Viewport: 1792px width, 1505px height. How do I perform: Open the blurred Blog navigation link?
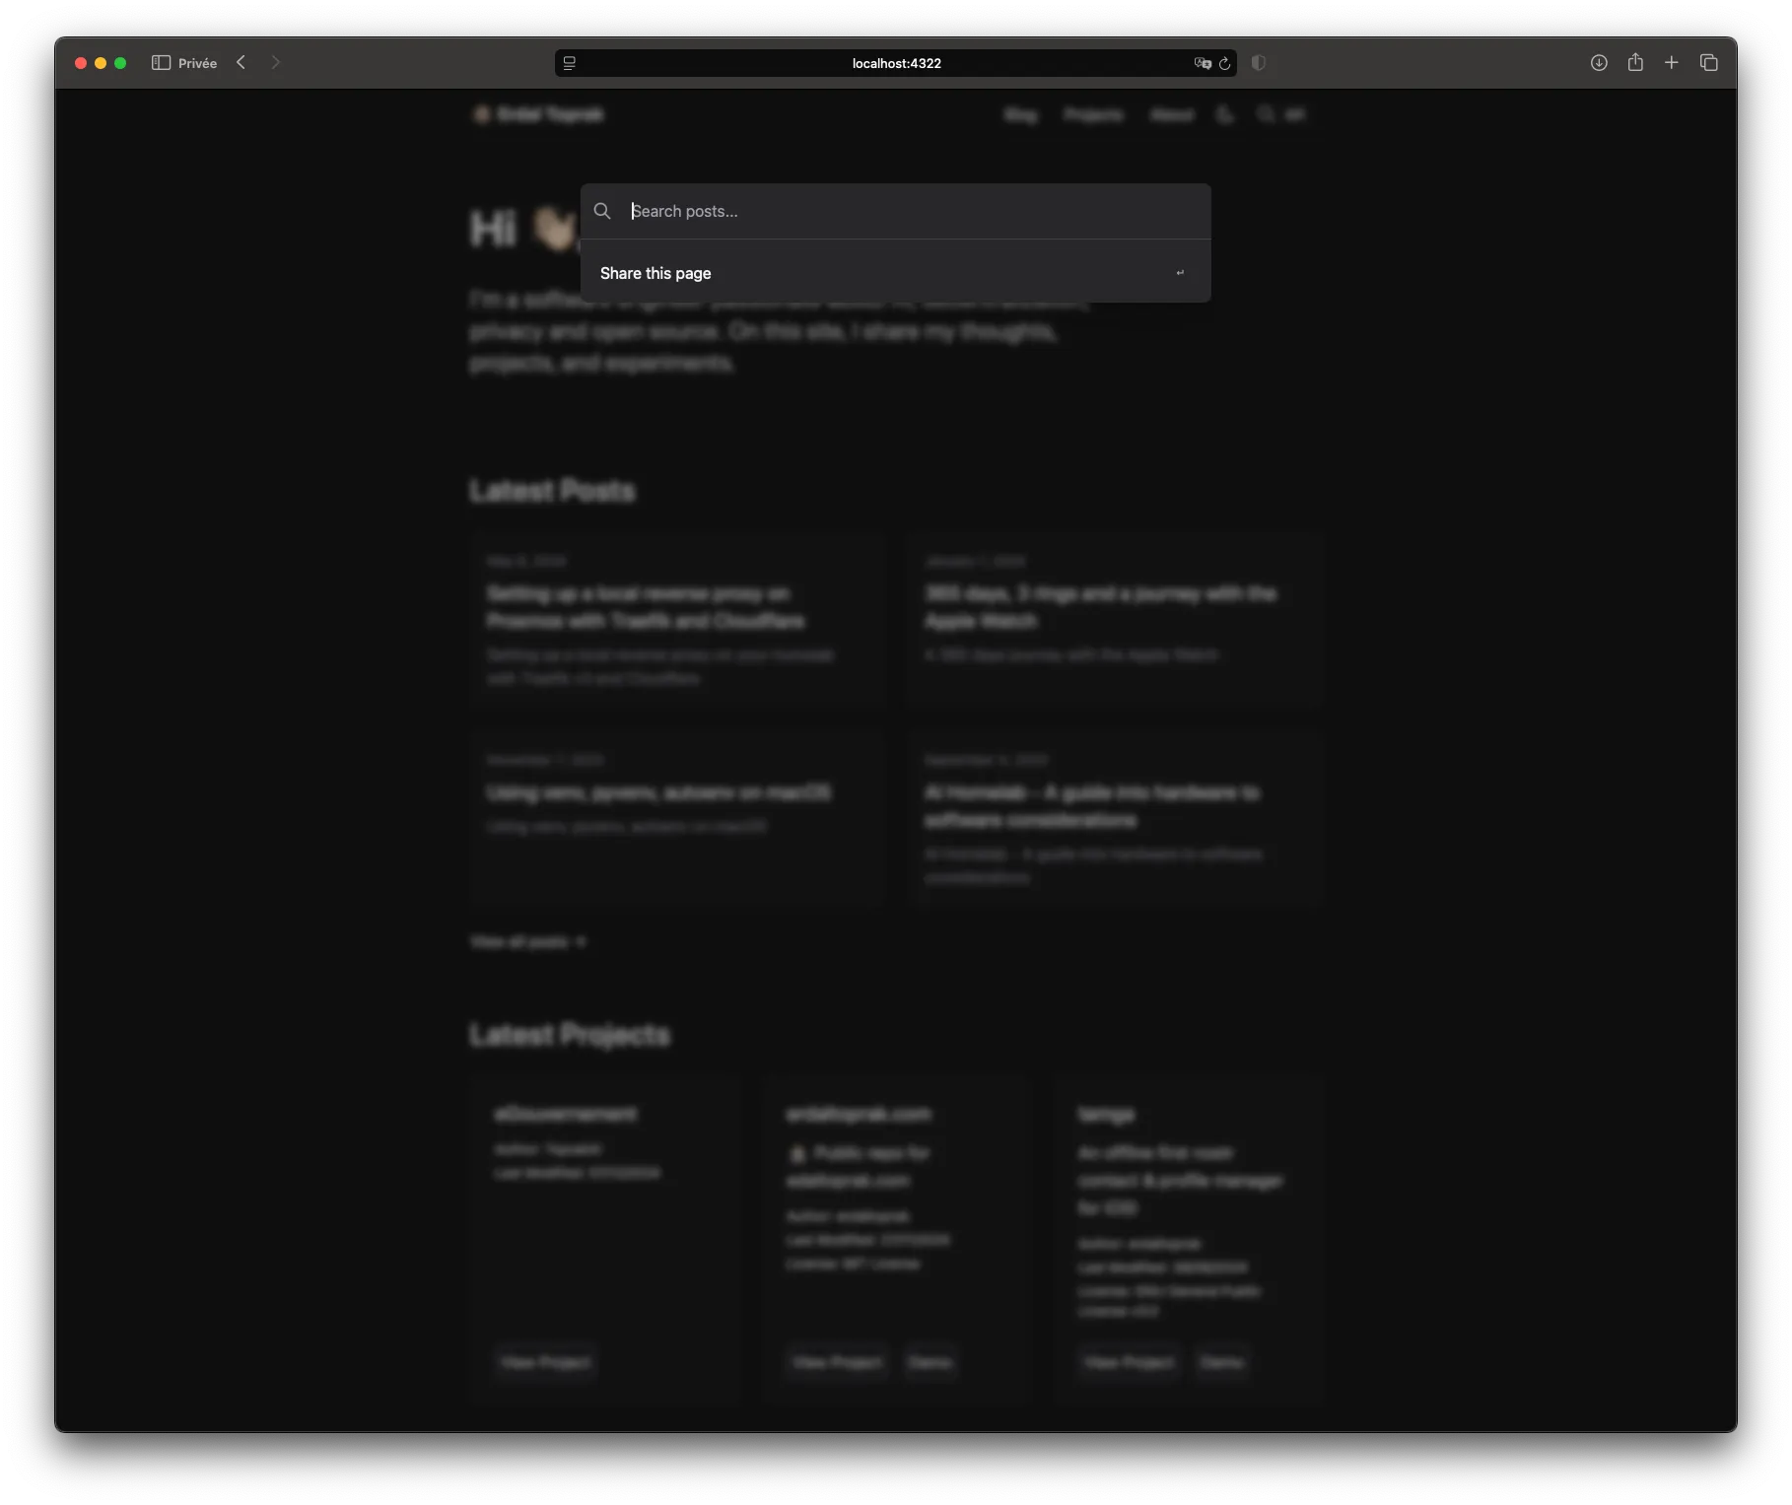click(x=1021, y=115)
